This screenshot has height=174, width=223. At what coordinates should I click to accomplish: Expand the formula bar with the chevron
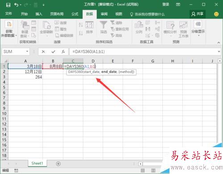(219, 51)
